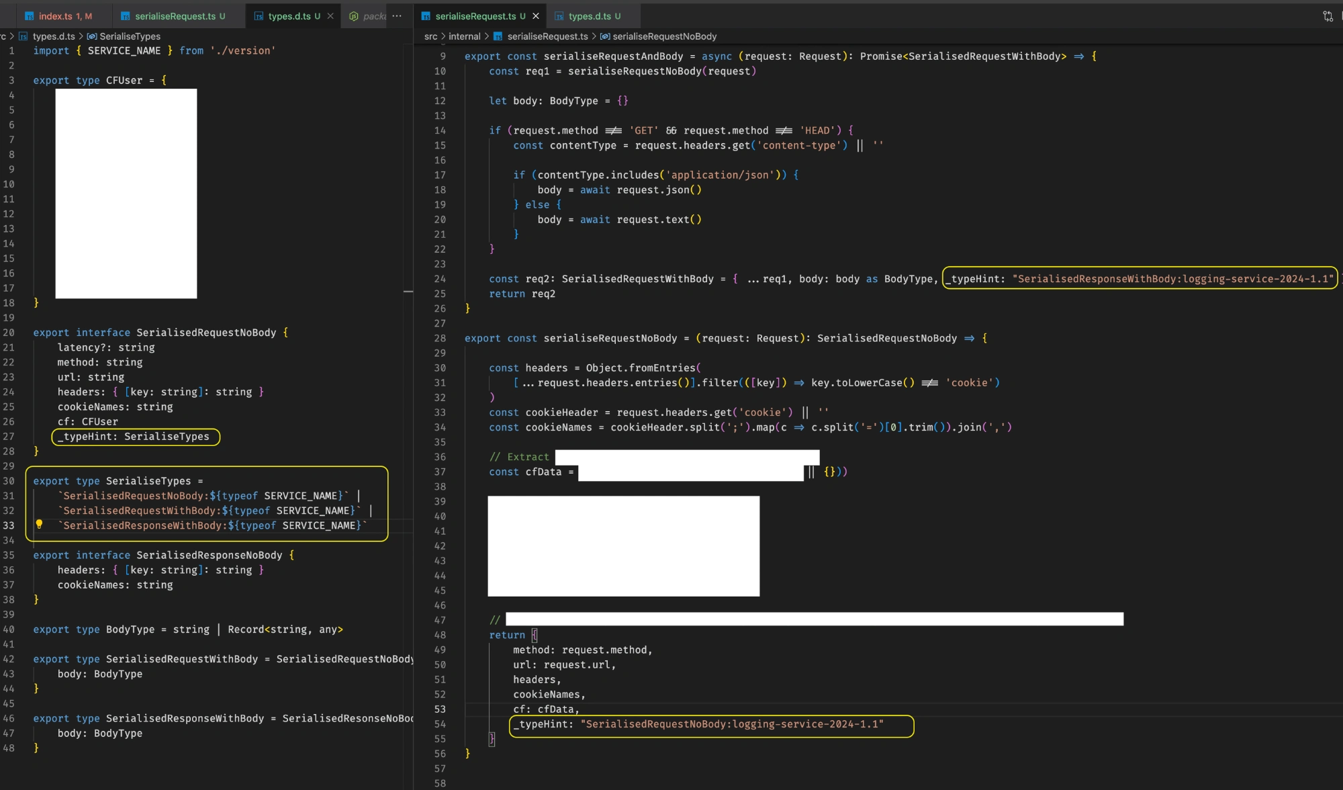Screen dimensions: 1343x790
Task: Open SerialiseTypes breadcrumb symbol
Action: pos(130,36)
